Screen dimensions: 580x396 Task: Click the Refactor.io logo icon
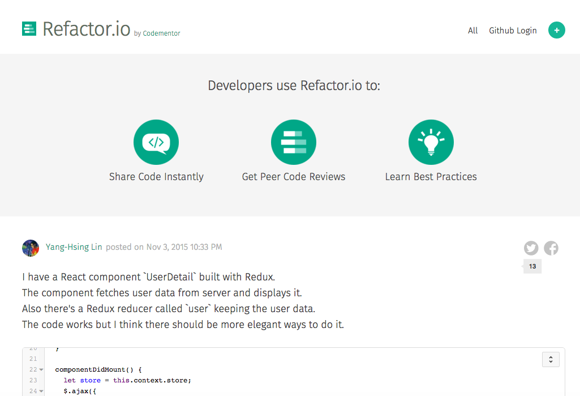29,28
